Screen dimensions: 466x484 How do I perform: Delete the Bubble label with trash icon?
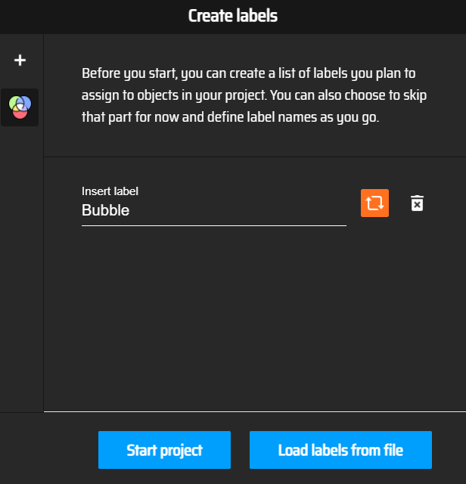[417, 203]
